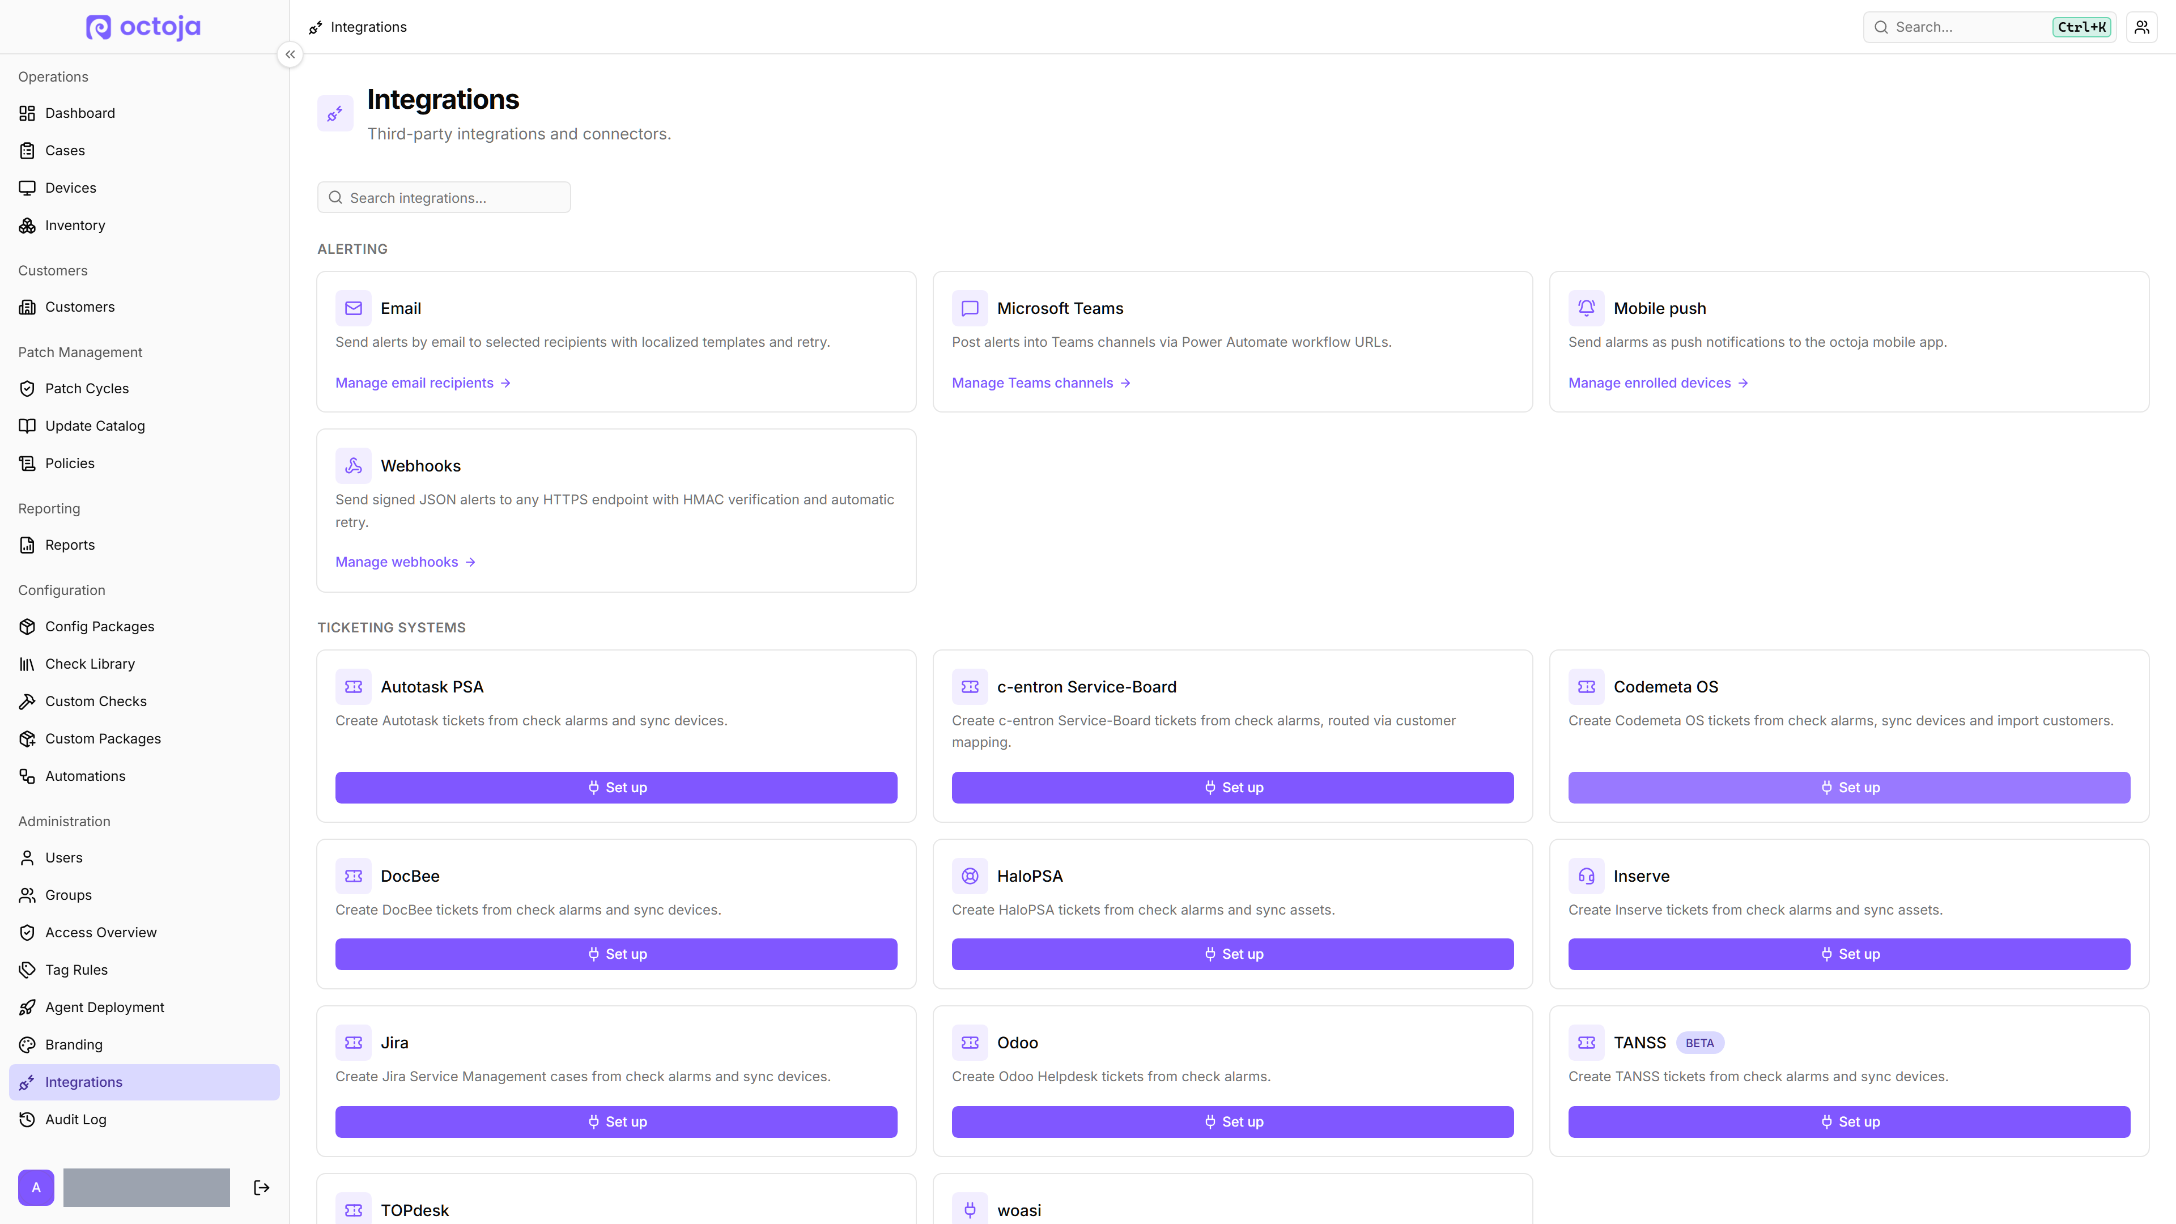
Task: Click the Automations workflow icon
Action: tap(27, 776)
